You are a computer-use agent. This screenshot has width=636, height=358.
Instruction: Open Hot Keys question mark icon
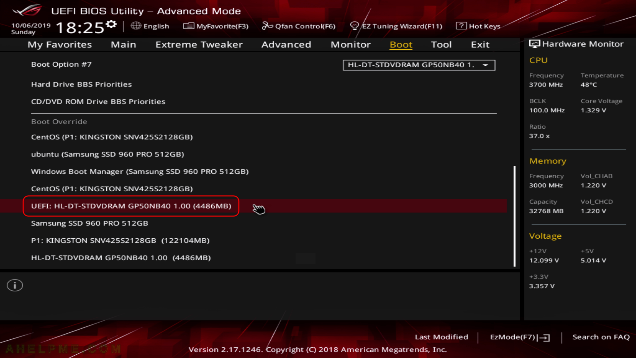(x=461, y=26)
